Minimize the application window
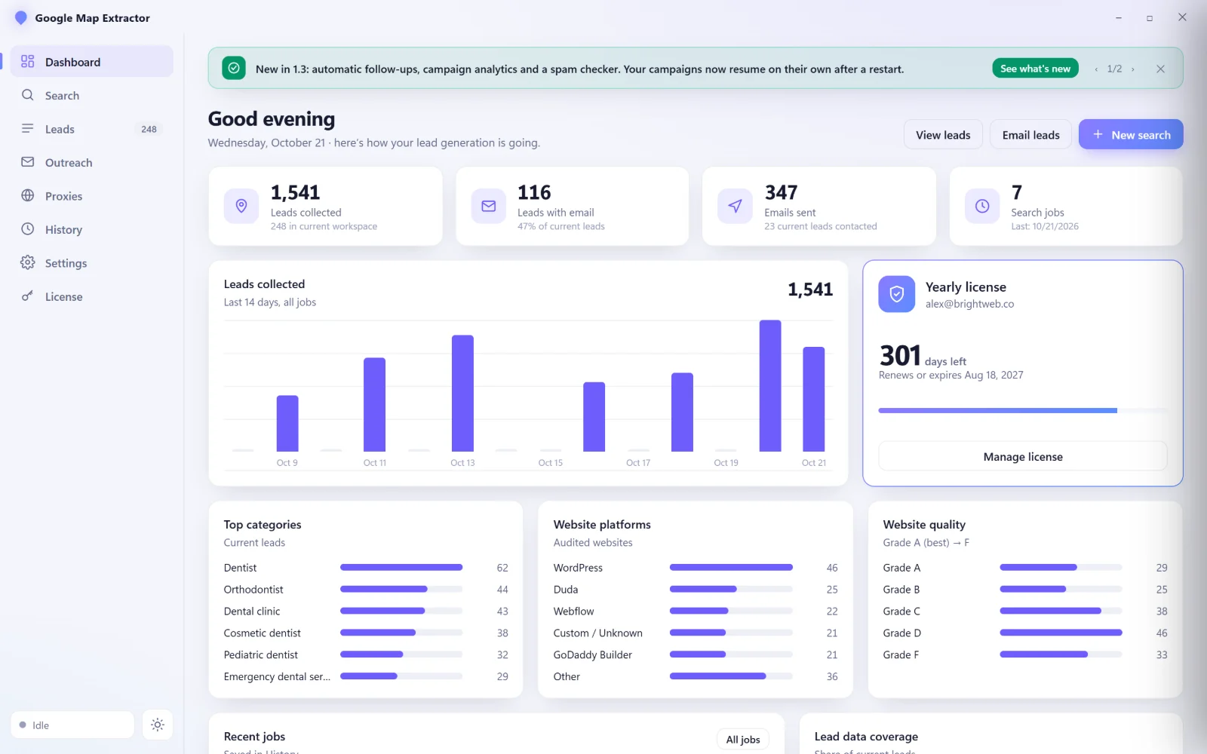The width and height of the screenshot is (1207, 754). pos(1119,17)
